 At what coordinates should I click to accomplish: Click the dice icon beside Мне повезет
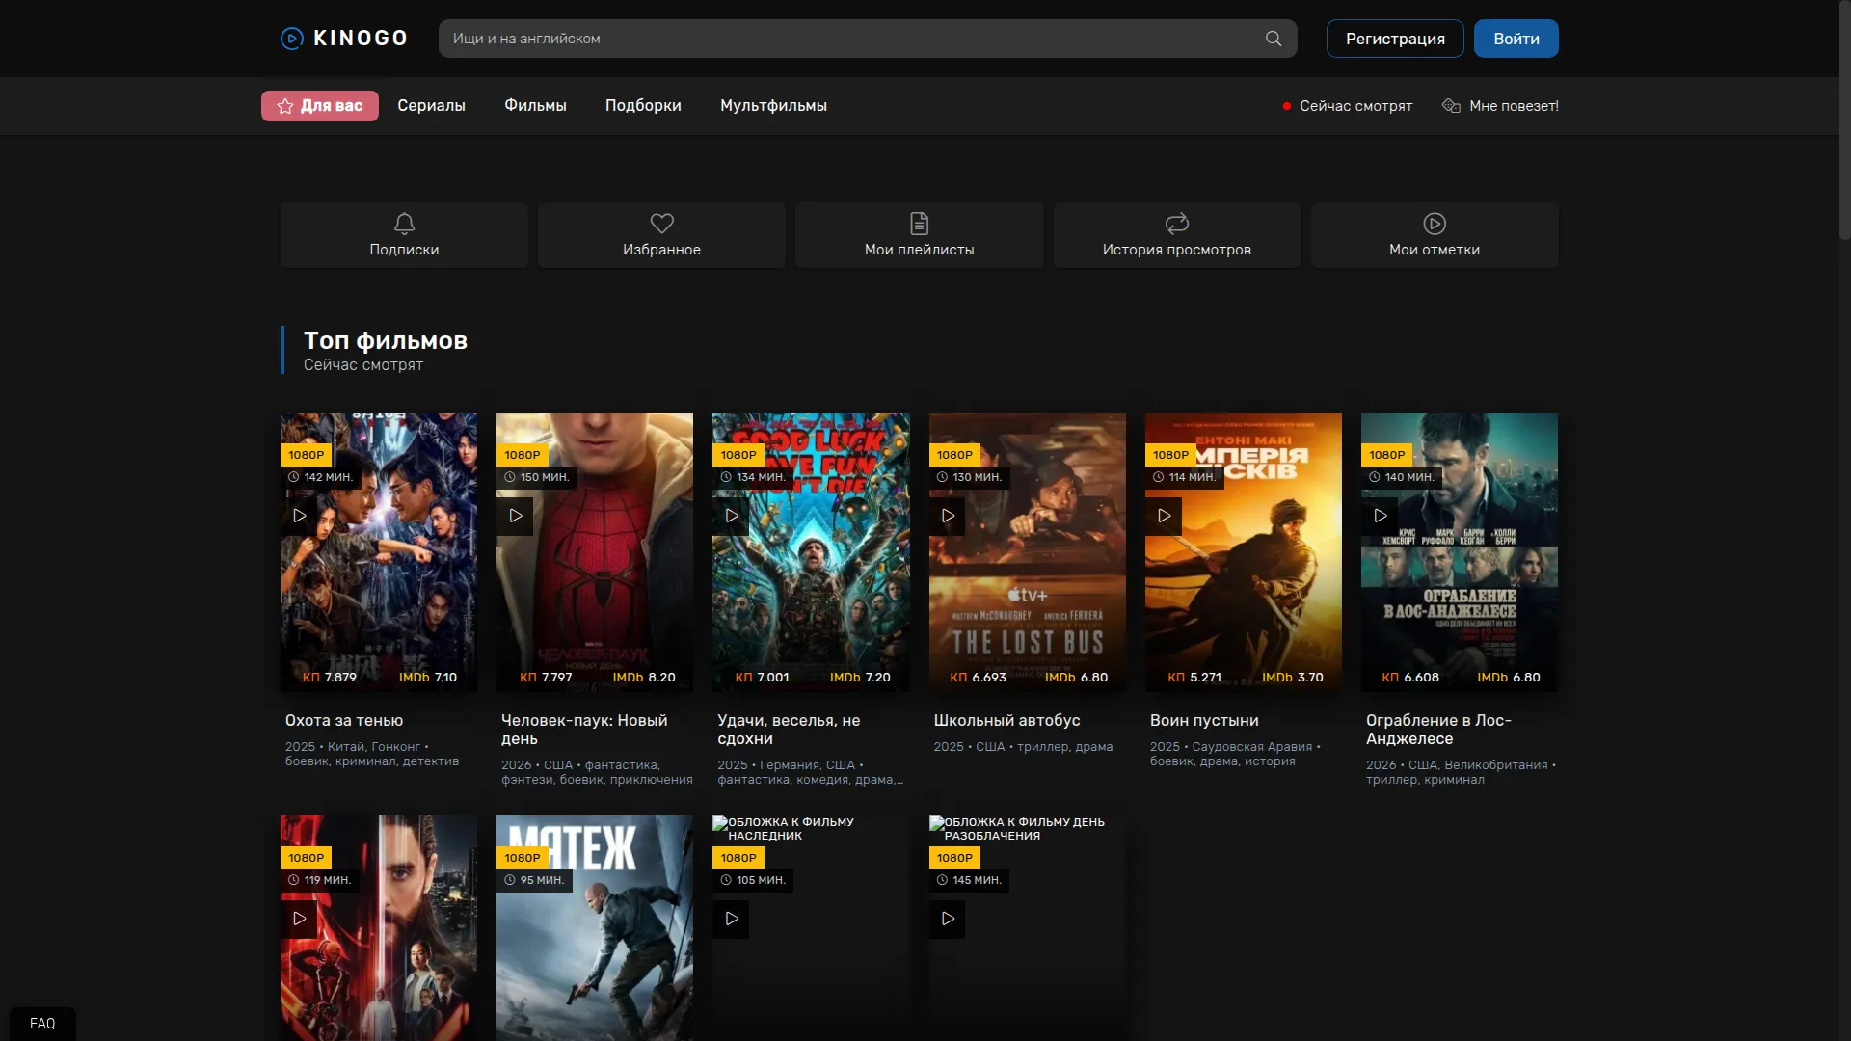tap(1451, 106)
